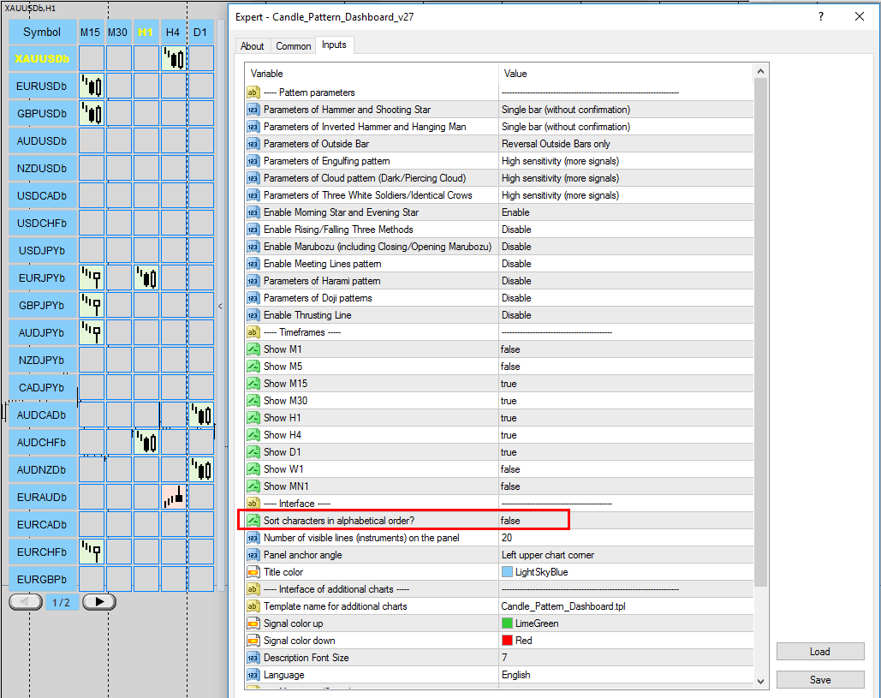Click the Red signal color down swatch
881x698 pixels.
(x=507, y=641)
